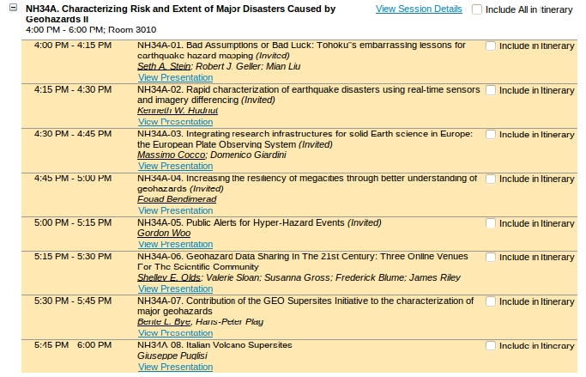View Presentation for Public Alerts Hyper-Hazard talk

pos(175,245)
